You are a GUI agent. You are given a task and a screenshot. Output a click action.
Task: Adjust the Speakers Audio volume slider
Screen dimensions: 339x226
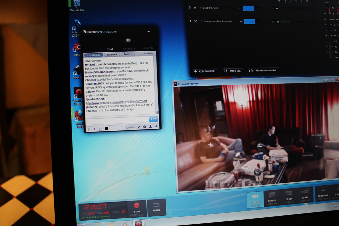pyautogui.click(x=248, y=8)
